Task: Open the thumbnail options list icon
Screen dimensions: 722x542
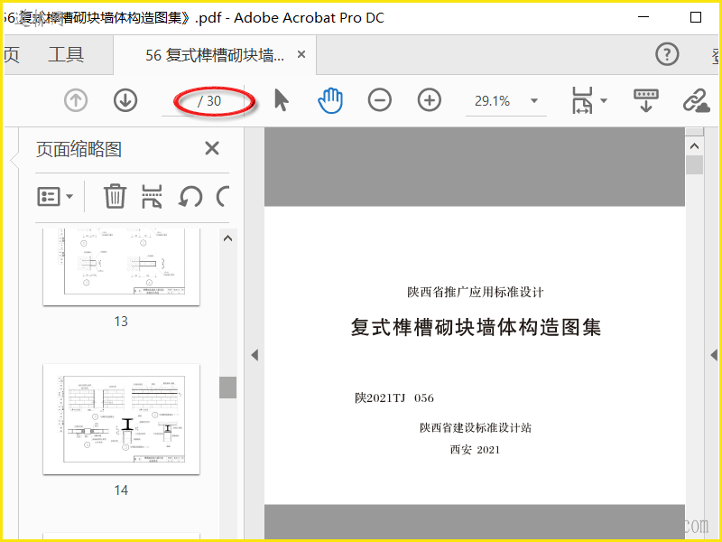Action: pyautogui.click(x=49, y=196)
